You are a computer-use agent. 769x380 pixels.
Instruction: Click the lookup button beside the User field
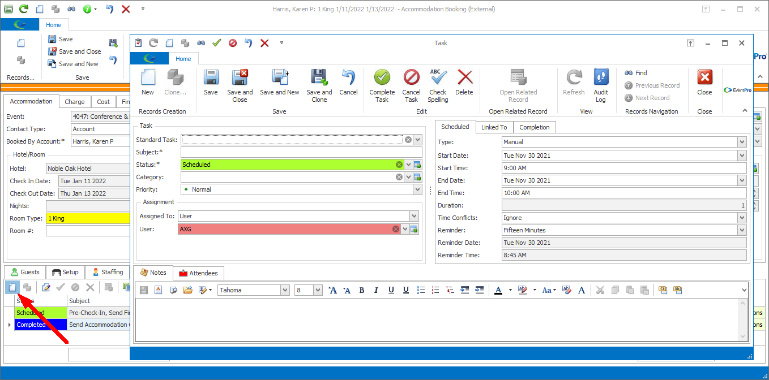414,229
